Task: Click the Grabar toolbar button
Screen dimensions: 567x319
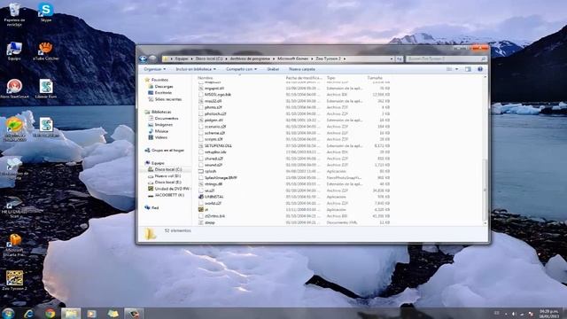Action: (x=273, y=69)
